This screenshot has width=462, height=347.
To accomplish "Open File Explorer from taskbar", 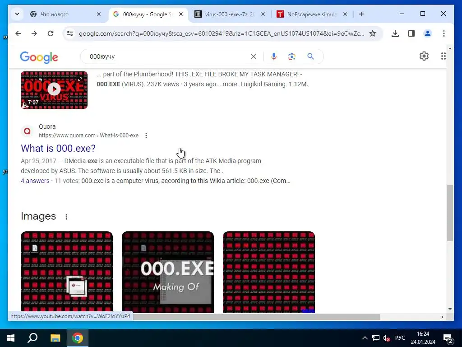I will tap(55, 338).
